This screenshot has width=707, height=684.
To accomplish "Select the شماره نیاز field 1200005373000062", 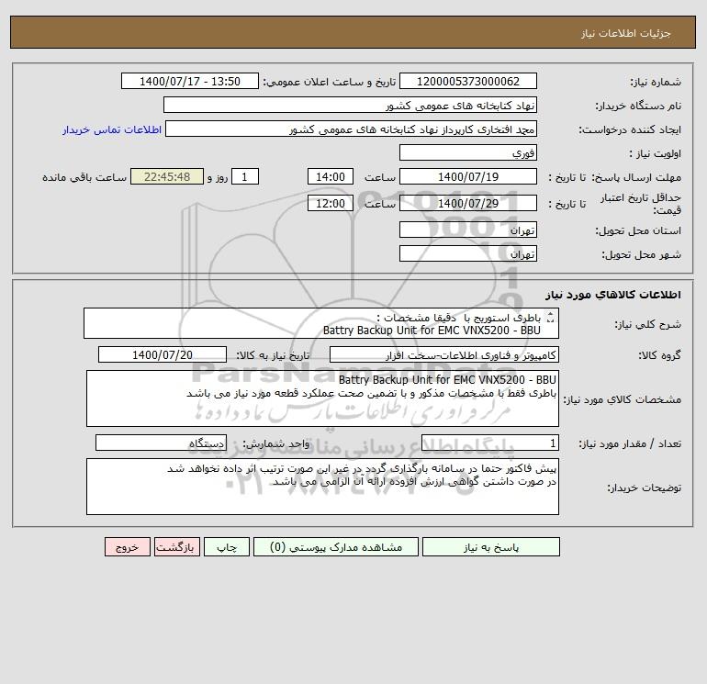I will (x=468, y=81).
